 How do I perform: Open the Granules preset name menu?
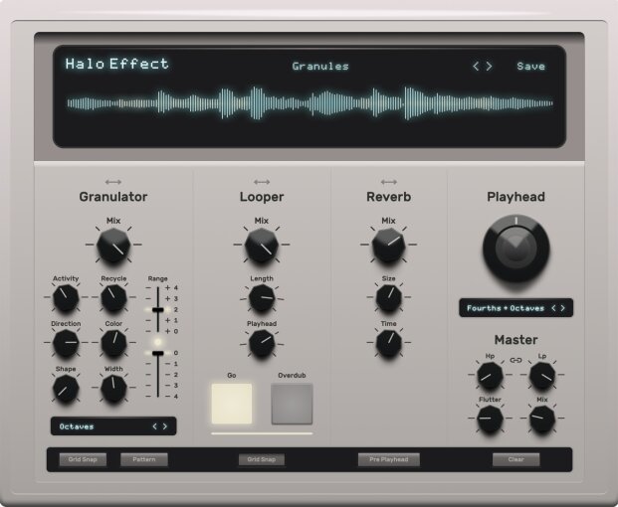[x=320, y=67]
